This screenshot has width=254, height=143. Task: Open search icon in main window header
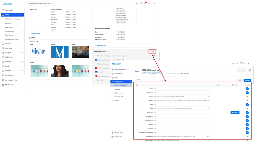137,3
